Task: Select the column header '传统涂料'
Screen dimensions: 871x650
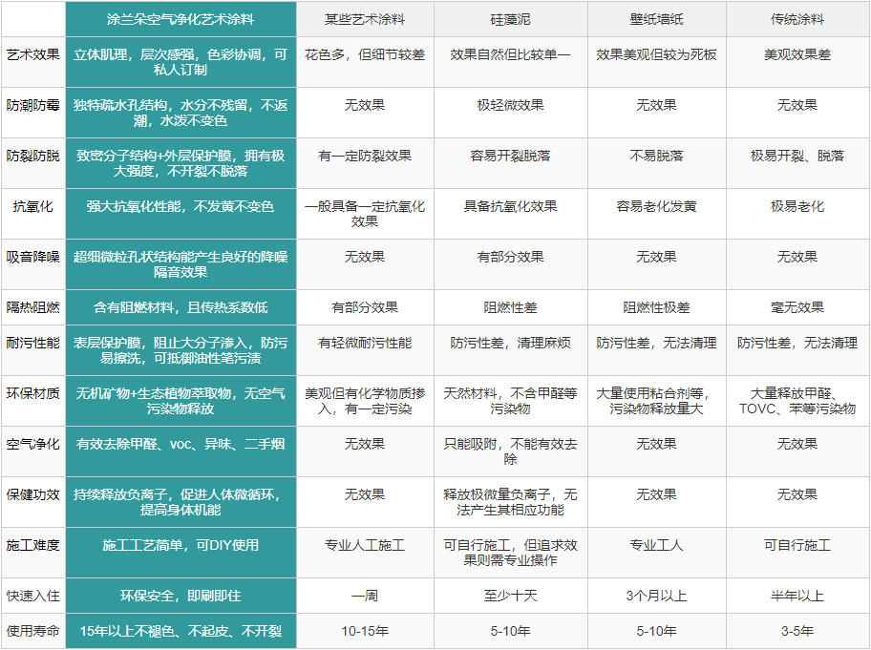Action: (x=797, y=19)
